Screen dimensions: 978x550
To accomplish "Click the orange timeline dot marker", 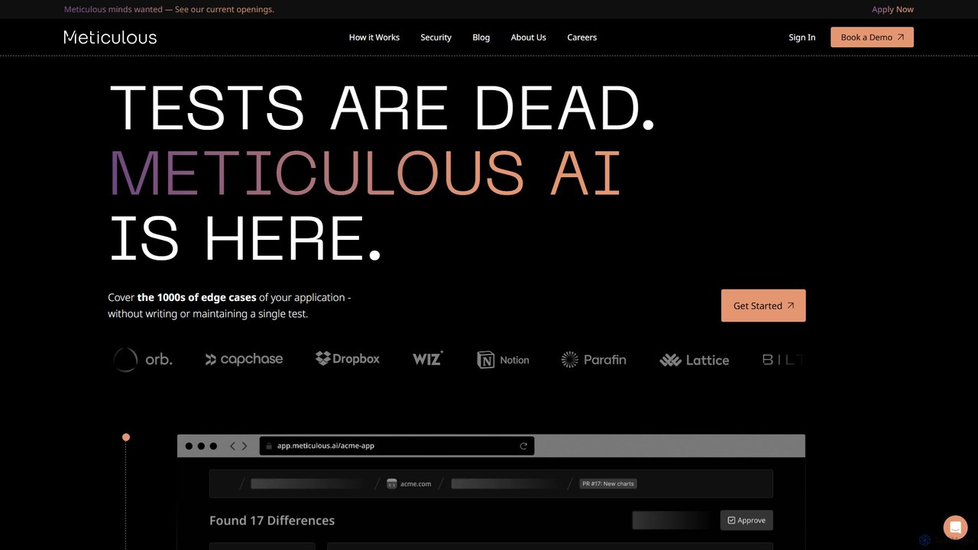I will (x=126, y=437).
